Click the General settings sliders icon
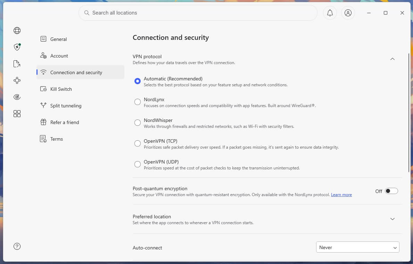The image size is (413, 264). [x=43, y=39]
